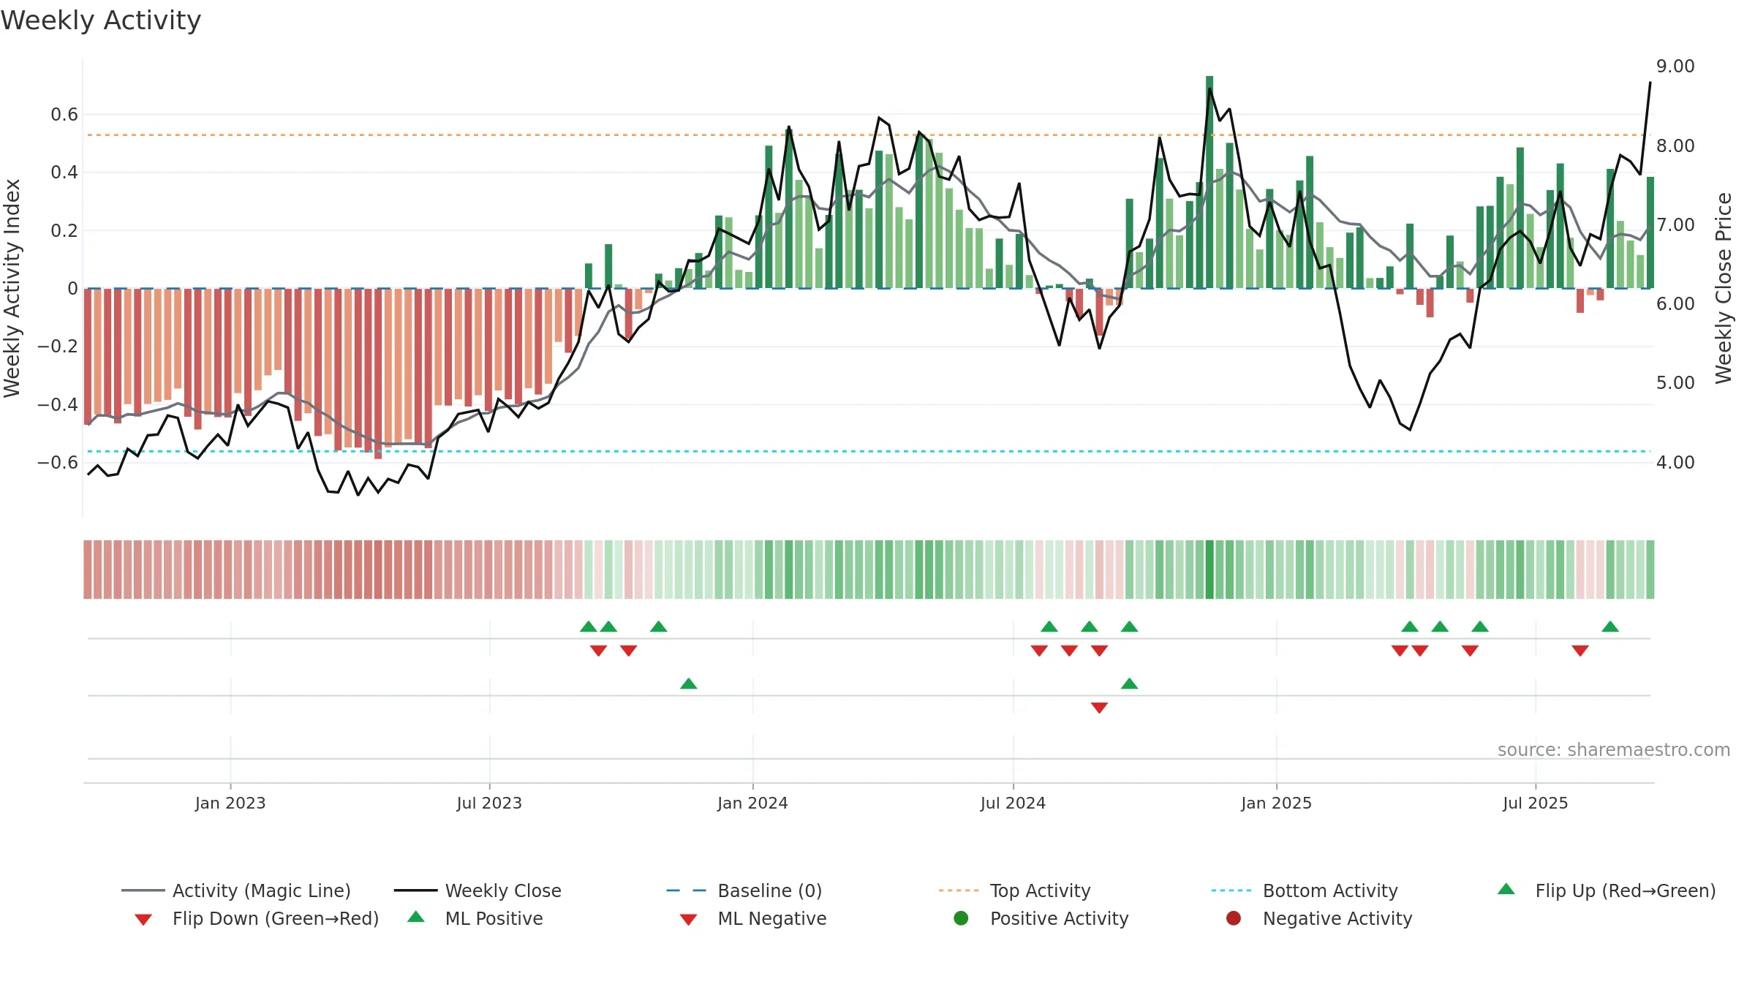Image resolution: width=1755 pixels, height=987 pixels.
Task: Toggle the Weekly Close legend entry
Action: tap(478, 890)
